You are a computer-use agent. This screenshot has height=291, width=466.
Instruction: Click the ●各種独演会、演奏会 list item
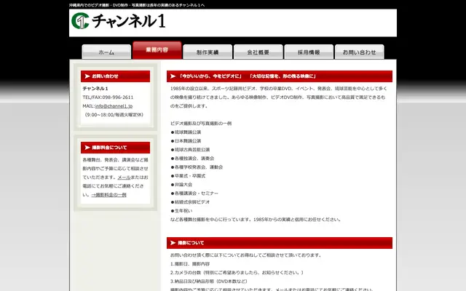tap(192, 159)
